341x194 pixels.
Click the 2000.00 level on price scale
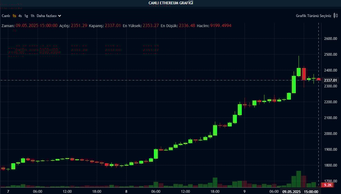330,134
